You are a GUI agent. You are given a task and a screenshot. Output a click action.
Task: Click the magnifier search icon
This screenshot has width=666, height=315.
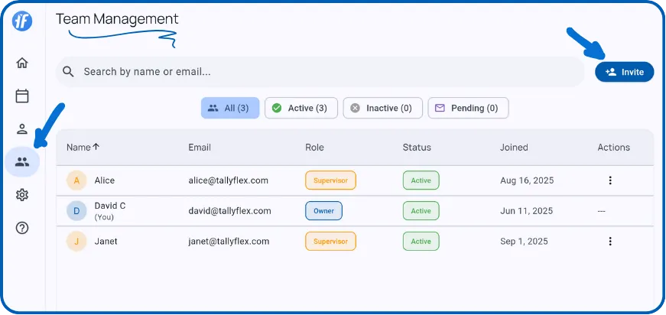click(69, 72)
